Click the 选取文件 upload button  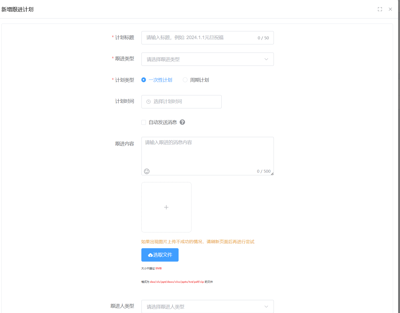(x=160, y=255)
